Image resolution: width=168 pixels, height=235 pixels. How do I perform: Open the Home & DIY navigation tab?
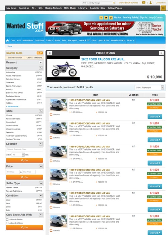(84, 40)
